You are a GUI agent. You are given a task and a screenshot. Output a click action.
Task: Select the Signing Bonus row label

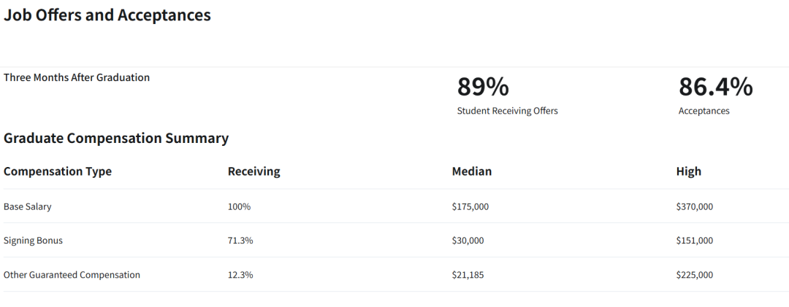pyautogui.click(x=33, y=241)
